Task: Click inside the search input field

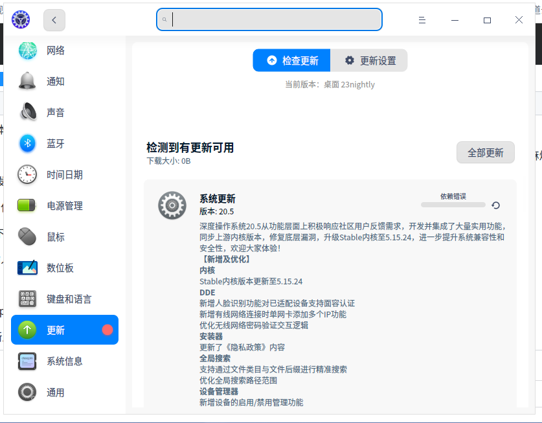Action: click(269, 19)
